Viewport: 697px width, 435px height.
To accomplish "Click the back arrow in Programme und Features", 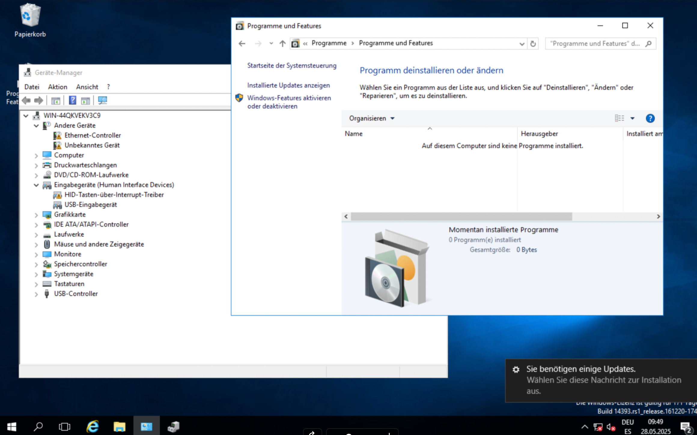I will pos(242,44).
